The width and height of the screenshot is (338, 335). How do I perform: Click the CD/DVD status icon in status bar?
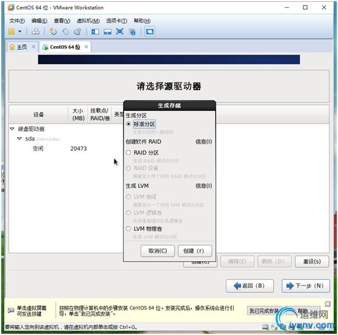coord(274,327)
